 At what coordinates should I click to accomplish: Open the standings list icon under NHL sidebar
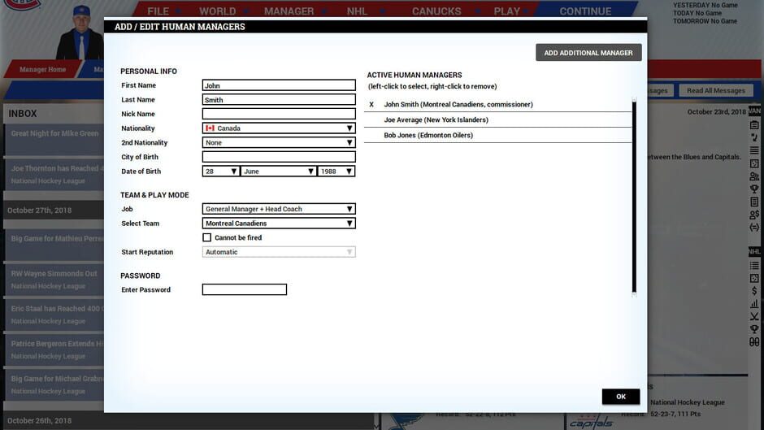[x=754, y=265]
